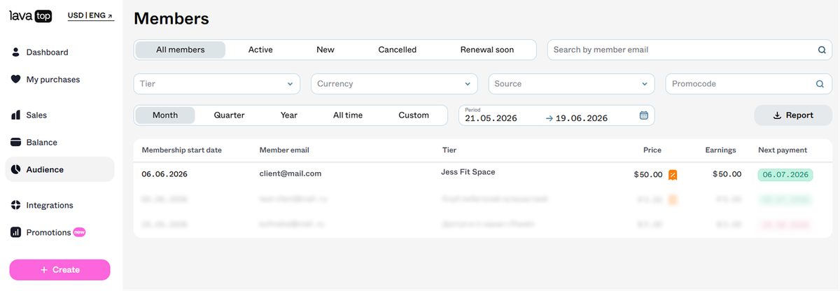Expand the Tier dropdown

(217, 84)
